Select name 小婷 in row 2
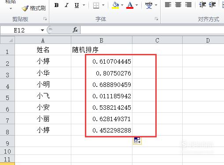 pos(43,61)
